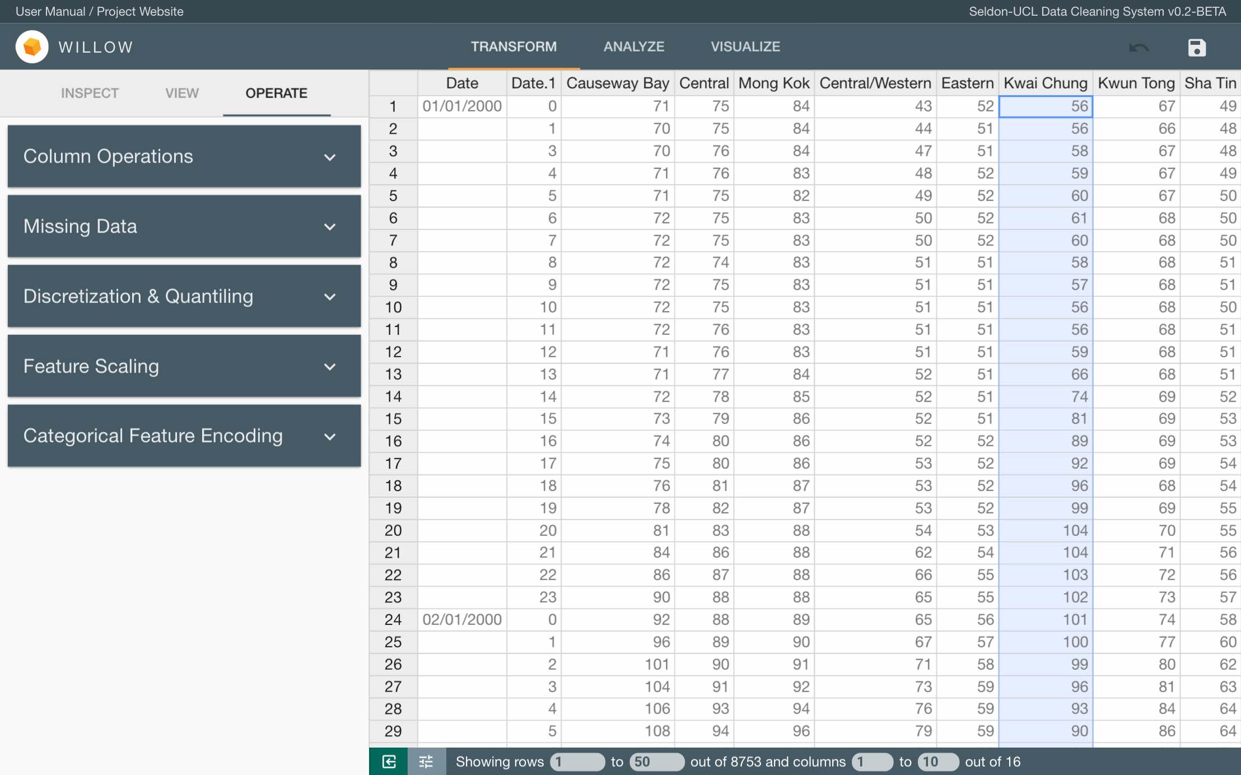The width and height of the screenshot is (1241, 775).
Task: Click the WILLOW title text
Action: click(x=96, y=47)
